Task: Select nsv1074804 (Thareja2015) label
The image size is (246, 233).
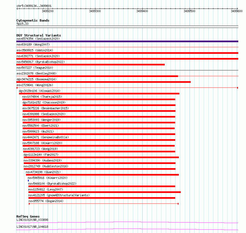Action: [42, 97]
